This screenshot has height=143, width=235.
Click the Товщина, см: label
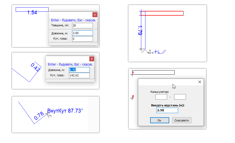(60, 25)
